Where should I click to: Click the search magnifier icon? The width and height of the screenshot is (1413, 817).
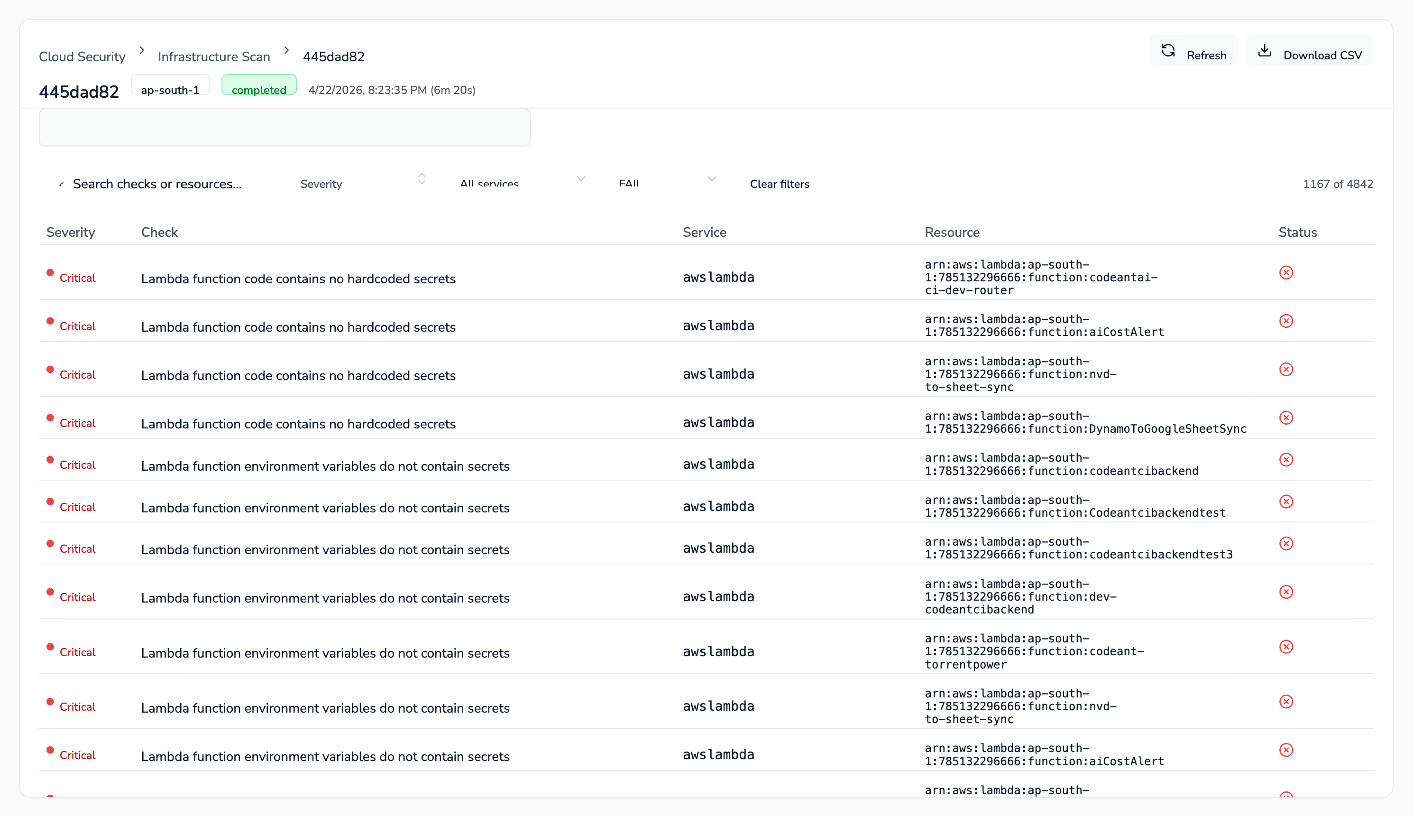tap(61, 184)
